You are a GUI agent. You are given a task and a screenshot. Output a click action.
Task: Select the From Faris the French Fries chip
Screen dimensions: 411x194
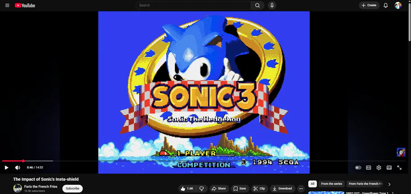[366, 184]
